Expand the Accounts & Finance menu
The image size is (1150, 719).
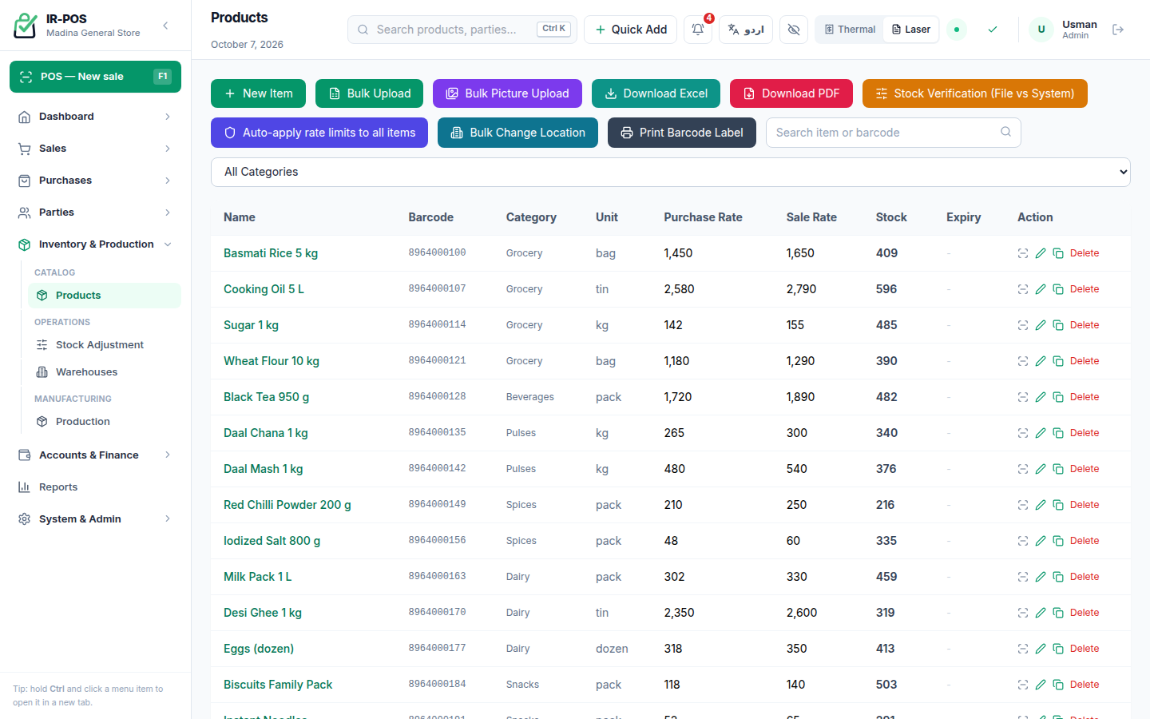(x=95, y=455)
